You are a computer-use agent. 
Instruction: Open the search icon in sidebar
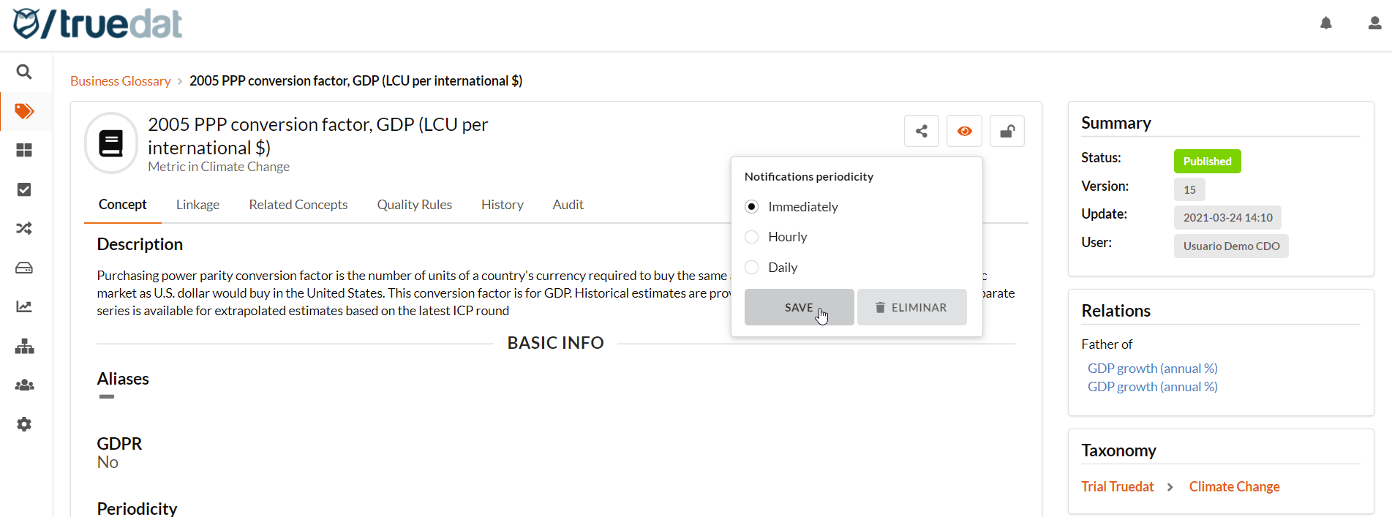click(x=24, y=72)
